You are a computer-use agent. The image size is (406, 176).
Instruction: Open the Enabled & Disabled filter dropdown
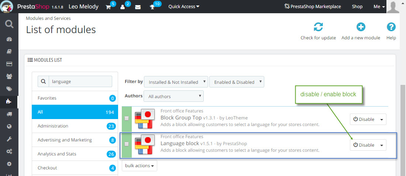(237, 82)
